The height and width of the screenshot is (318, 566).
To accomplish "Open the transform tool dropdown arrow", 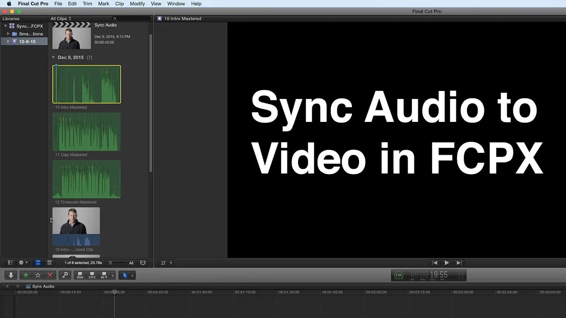I will [x=171, y=263].
